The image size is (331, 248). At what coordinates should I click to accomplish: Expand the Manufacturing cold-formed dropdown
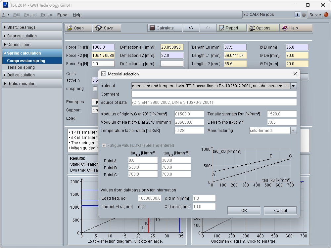click(293, 131)
